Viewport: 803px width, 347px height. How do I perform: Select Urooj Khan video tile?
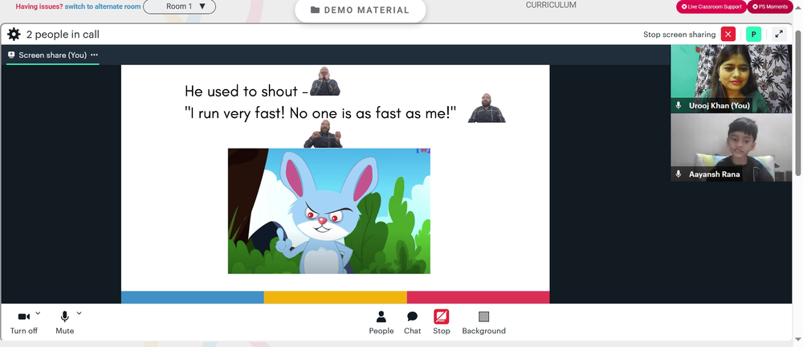coord(731,79)
